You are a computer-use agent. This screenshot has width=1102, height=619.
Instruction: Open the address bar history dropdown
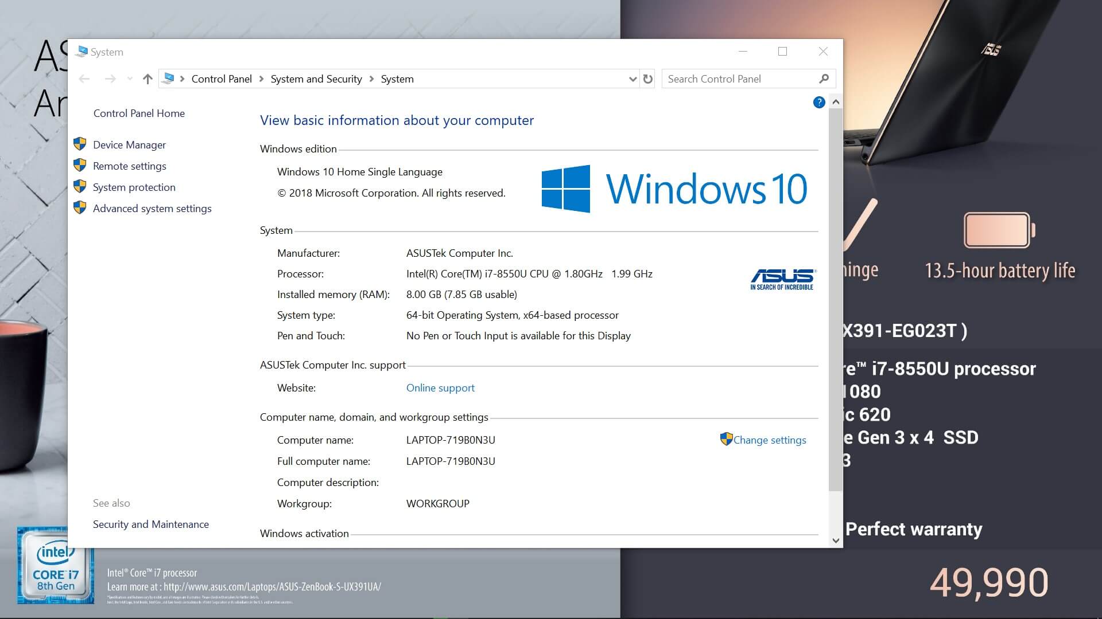point(633,79)
